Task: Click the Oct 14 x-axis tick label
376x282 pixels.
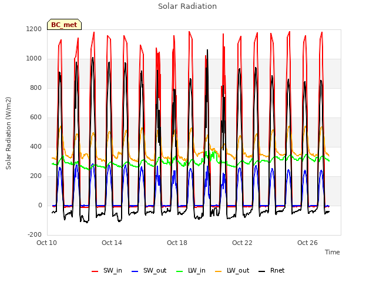Action: (x=112, y=243)
